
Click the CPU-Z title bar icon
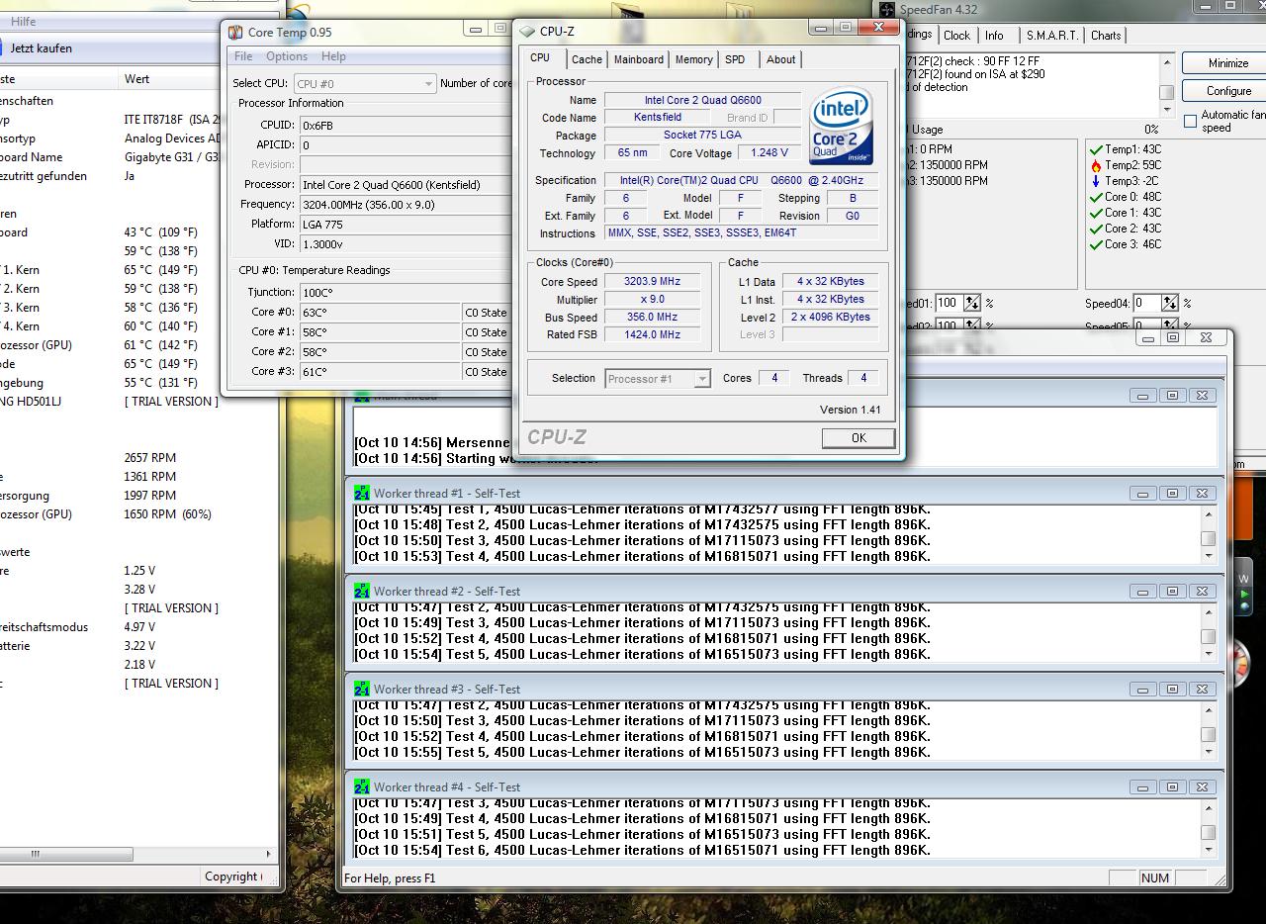point(527,32)
